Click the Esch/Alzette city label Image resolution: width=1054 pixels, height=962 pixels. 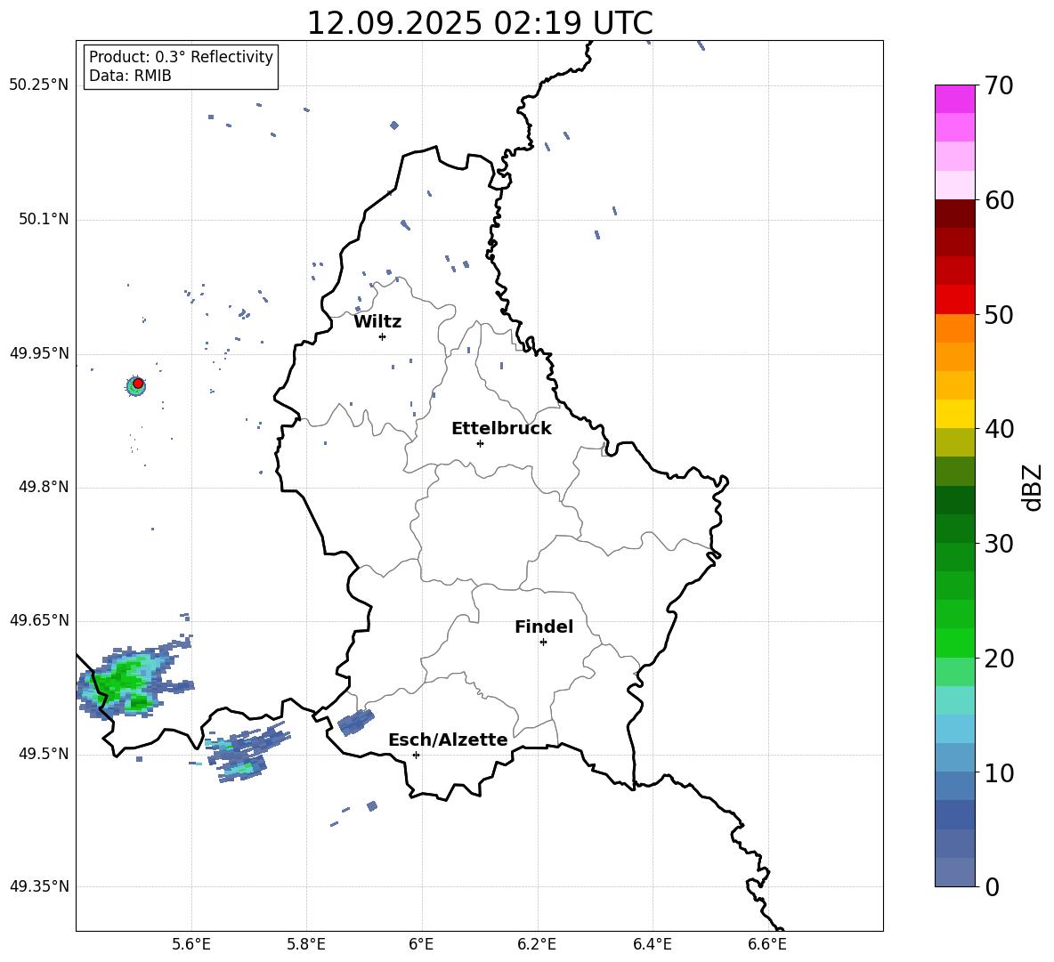[449, 740]
